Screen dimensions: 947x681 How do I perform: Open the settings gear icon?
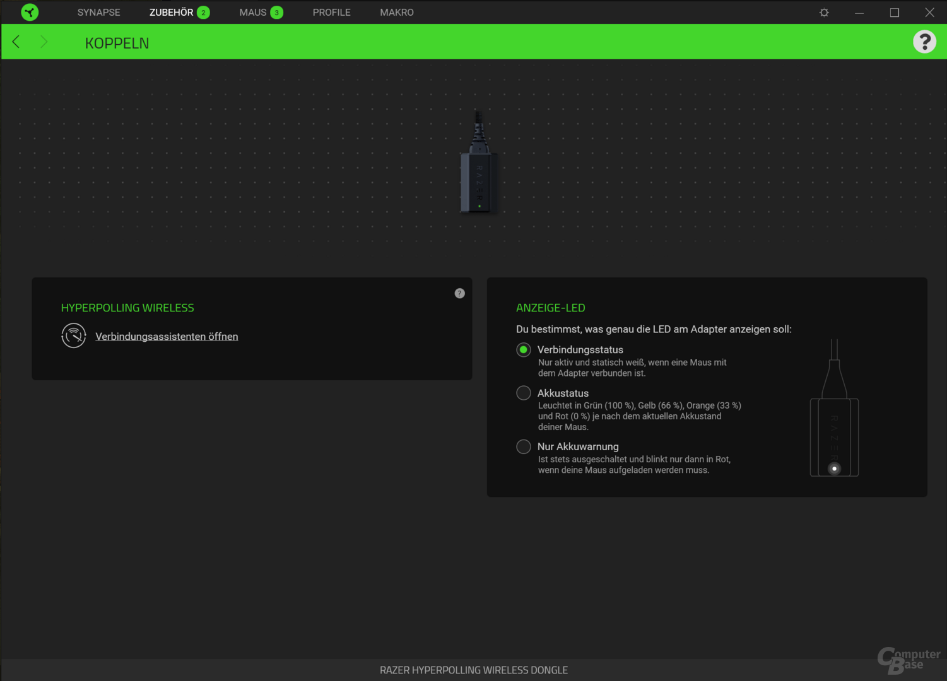(824, 12)
